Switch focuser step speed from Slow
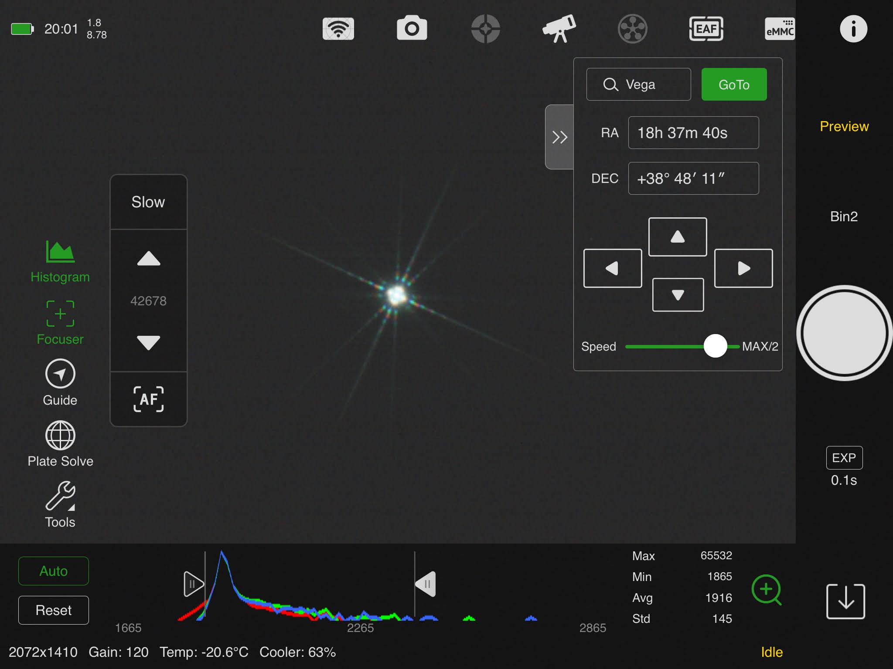The image size is (893, 669). click(149, 202)
